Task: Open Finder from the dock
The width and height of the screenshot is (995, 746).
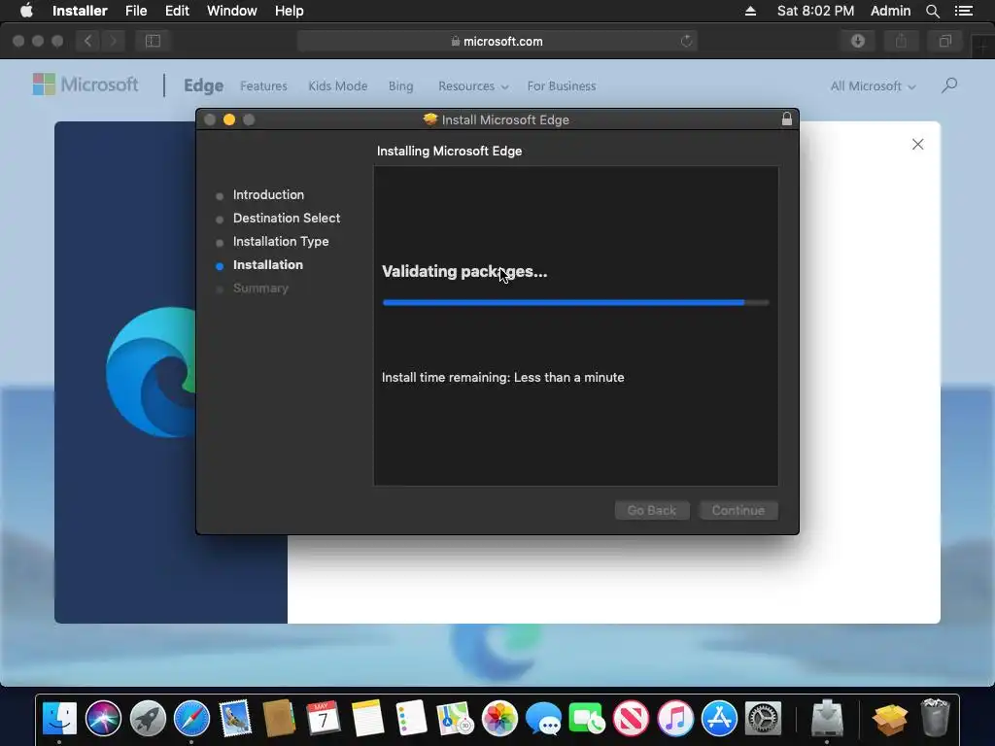Action: click(59, 719)
